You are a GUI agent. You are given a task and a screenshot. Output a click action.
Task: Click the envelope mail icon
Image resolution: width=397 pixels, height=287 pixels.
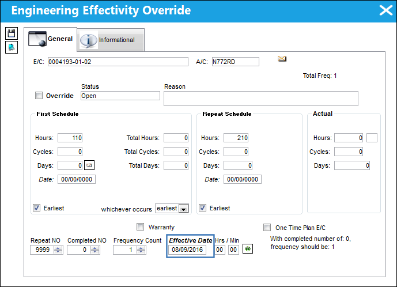[x=282, y=59]
